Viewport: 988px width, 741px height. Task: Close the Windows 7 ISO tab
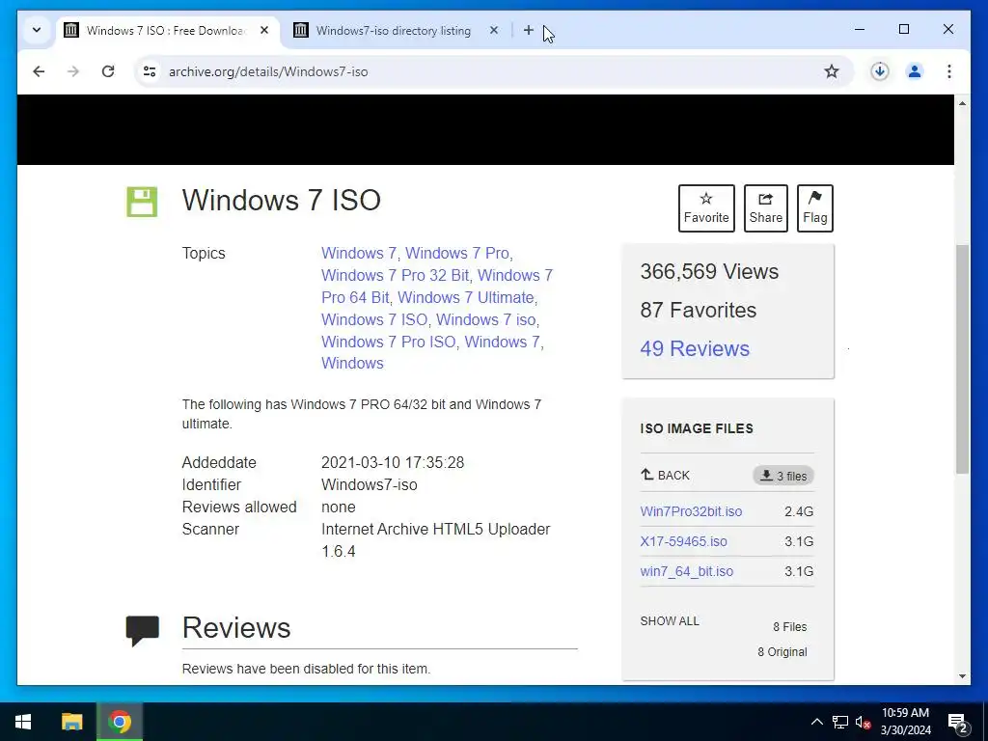pos(264,30)
